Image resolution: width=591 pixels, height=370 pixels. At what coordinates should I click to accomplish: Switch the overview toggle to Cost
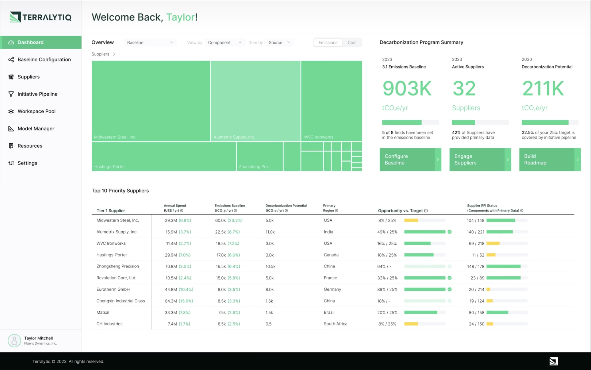tap(352, 43)
